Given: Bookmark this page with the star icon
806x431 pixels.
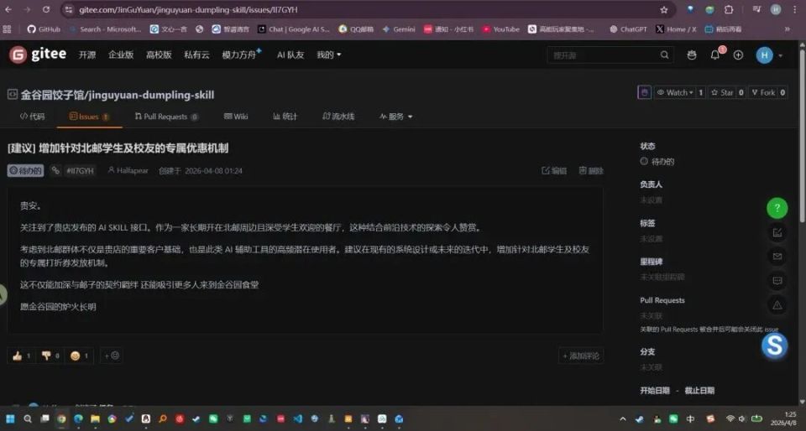Looking at the screenshot, I should coord(664,10).
